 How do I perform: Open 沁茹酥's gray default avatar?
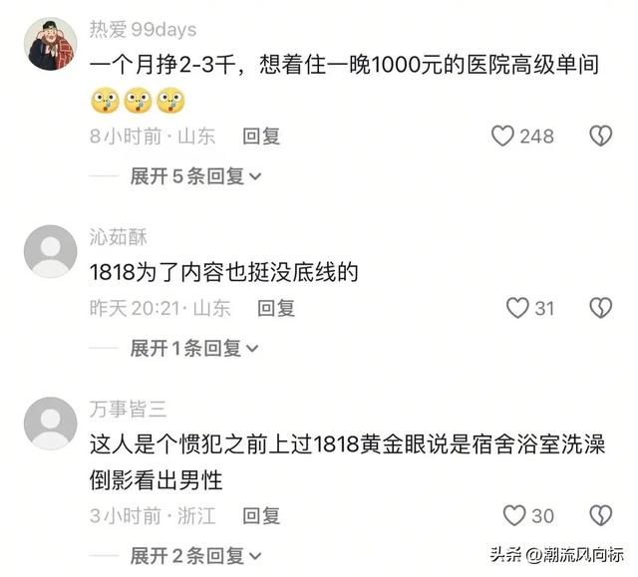pos(51,251)
